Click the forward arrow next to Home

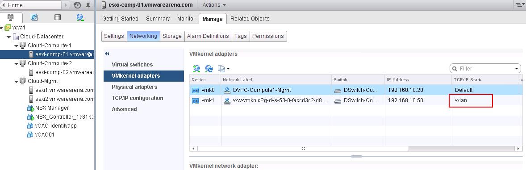[x=66, y=5]
